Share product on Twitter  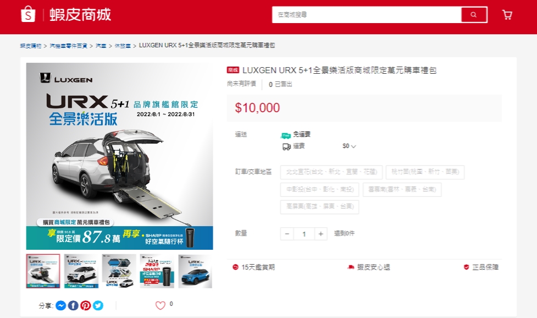click(98, 305)
